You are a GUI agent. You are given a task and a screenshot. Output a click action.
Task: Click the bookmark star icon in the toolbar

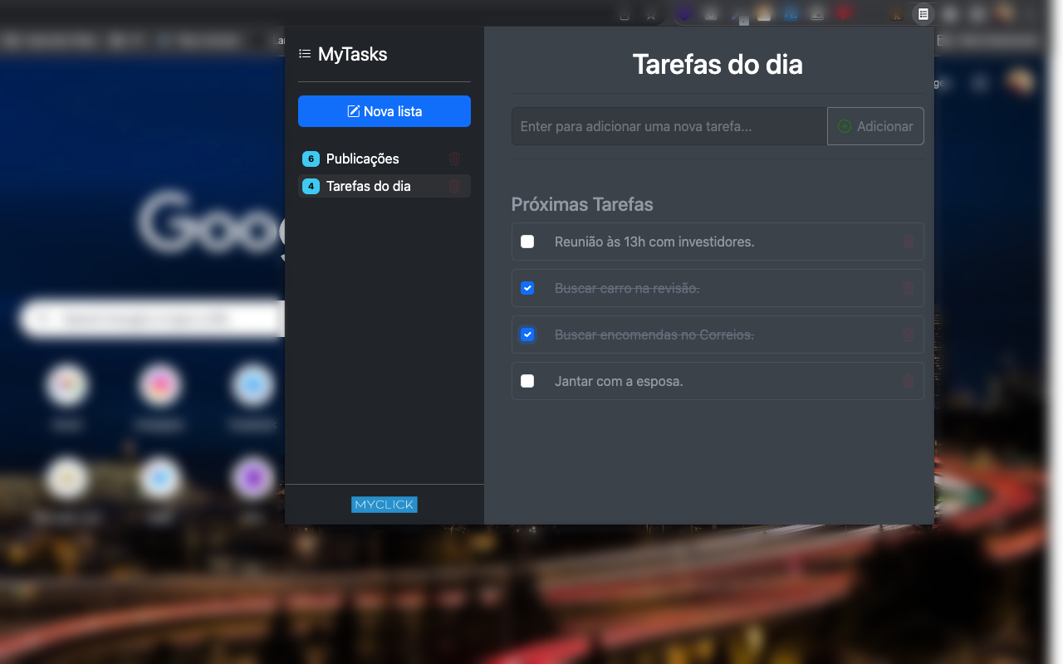point(650,14)
